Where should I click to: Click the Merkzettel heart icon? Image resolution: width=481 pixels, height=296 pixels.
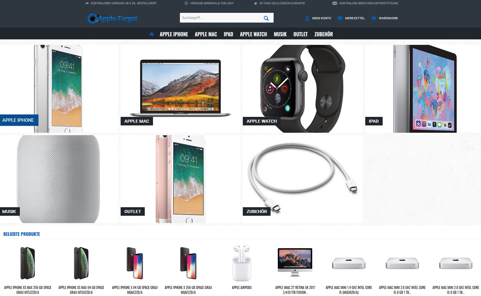point(340,18)
